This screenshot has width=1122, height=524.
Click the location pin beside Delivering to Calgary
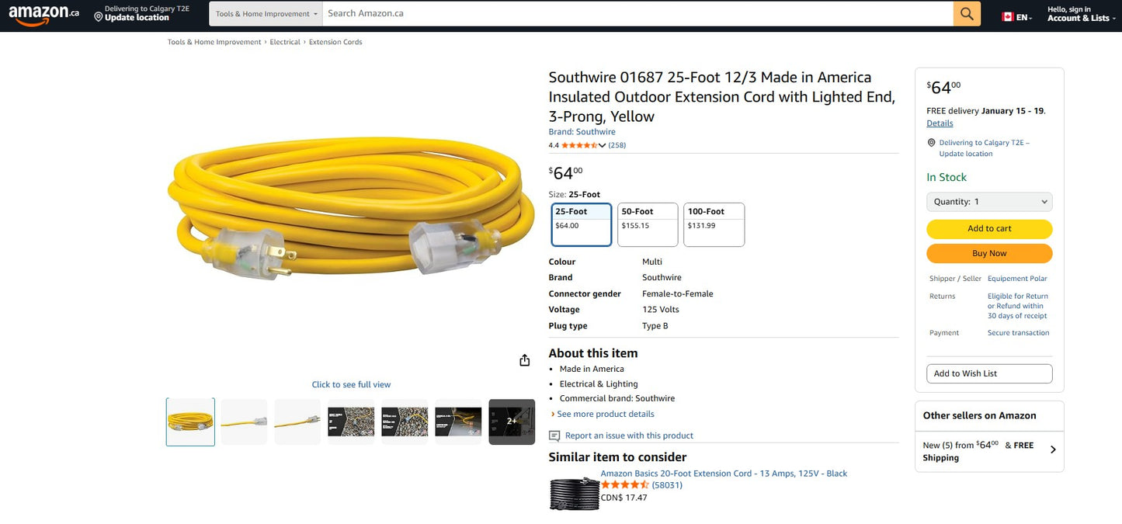[x=931, y=142]
